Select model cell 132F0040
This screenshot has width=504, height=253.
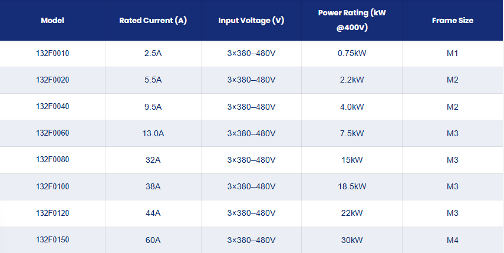(52, 106)
